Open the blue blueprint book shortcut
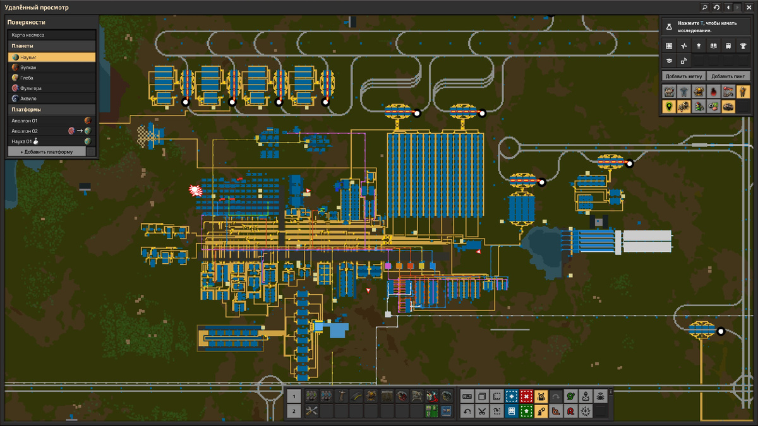The image size is (758, 426). click(512, 411)
